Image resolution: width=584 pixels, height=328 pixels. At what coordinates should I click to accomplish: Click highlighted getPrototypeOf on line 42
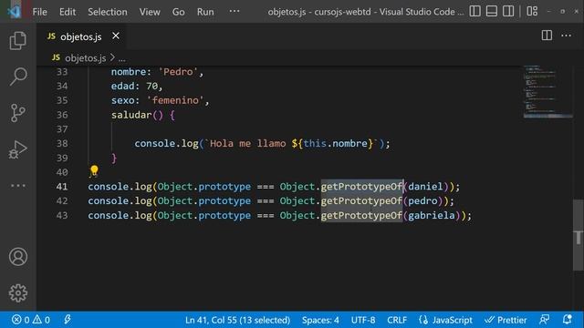[x=361, y=200]
